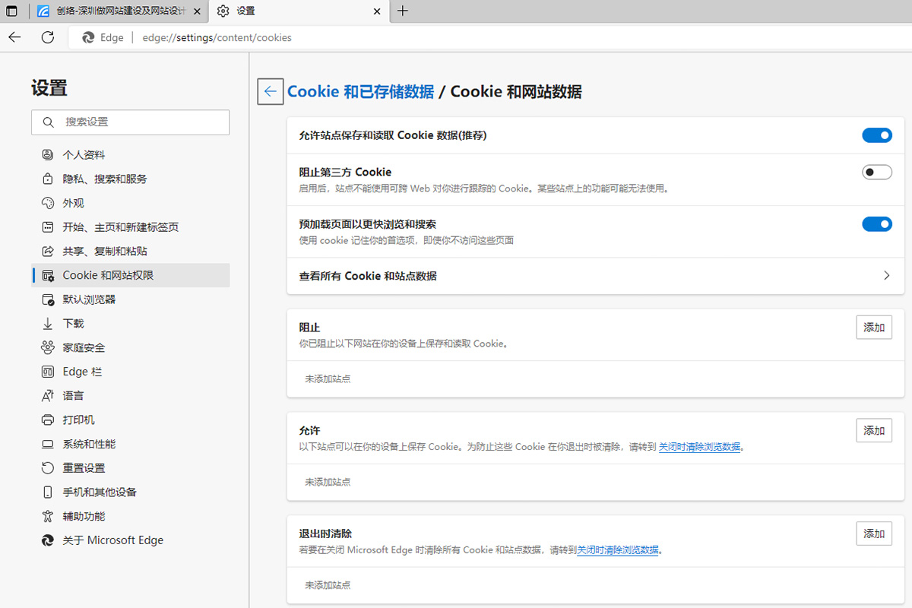
Task: Toggle 允许站点保存和读取 Cookie 数据 switch
Action: point(876,135)
